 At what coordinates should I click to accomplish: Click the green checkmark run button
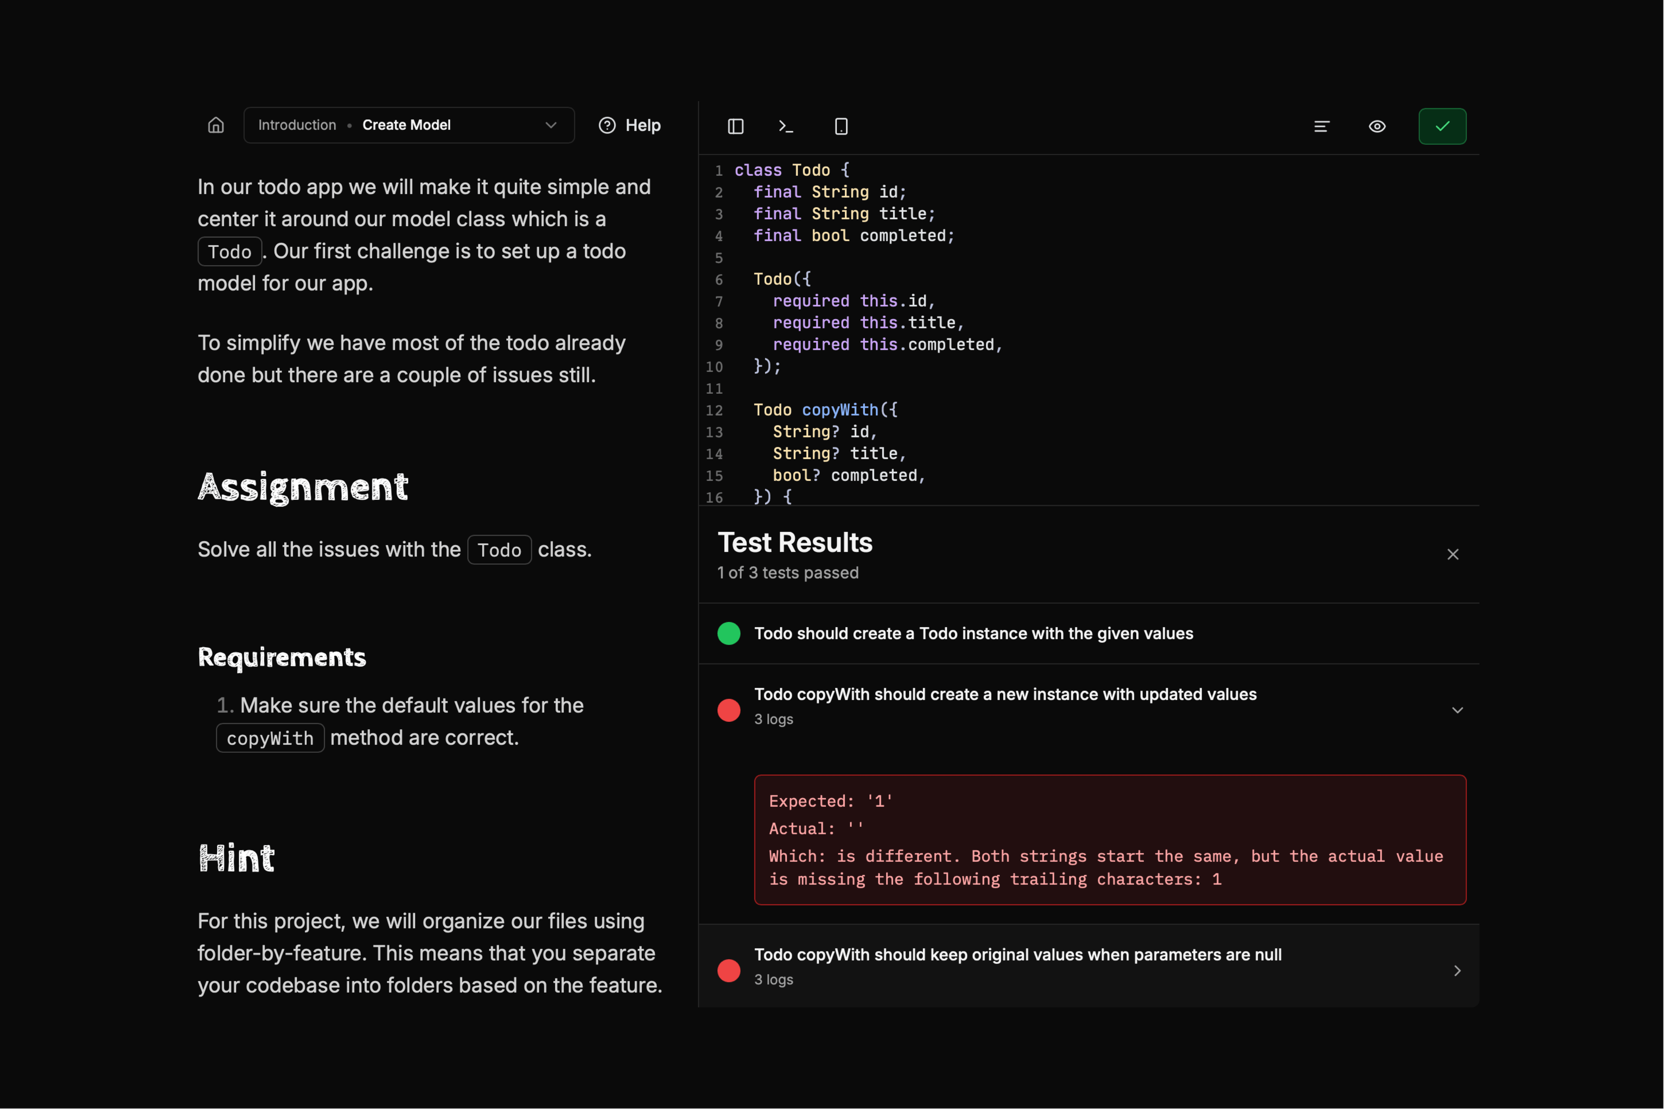[1442, 126]
